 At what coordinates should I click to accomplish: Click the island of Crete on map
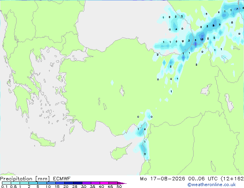point(42,140)
